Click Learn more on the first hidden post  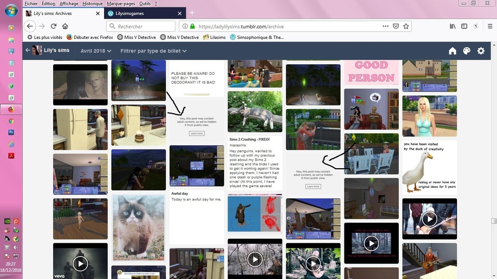pyautogui.click(x=196, y=133)
